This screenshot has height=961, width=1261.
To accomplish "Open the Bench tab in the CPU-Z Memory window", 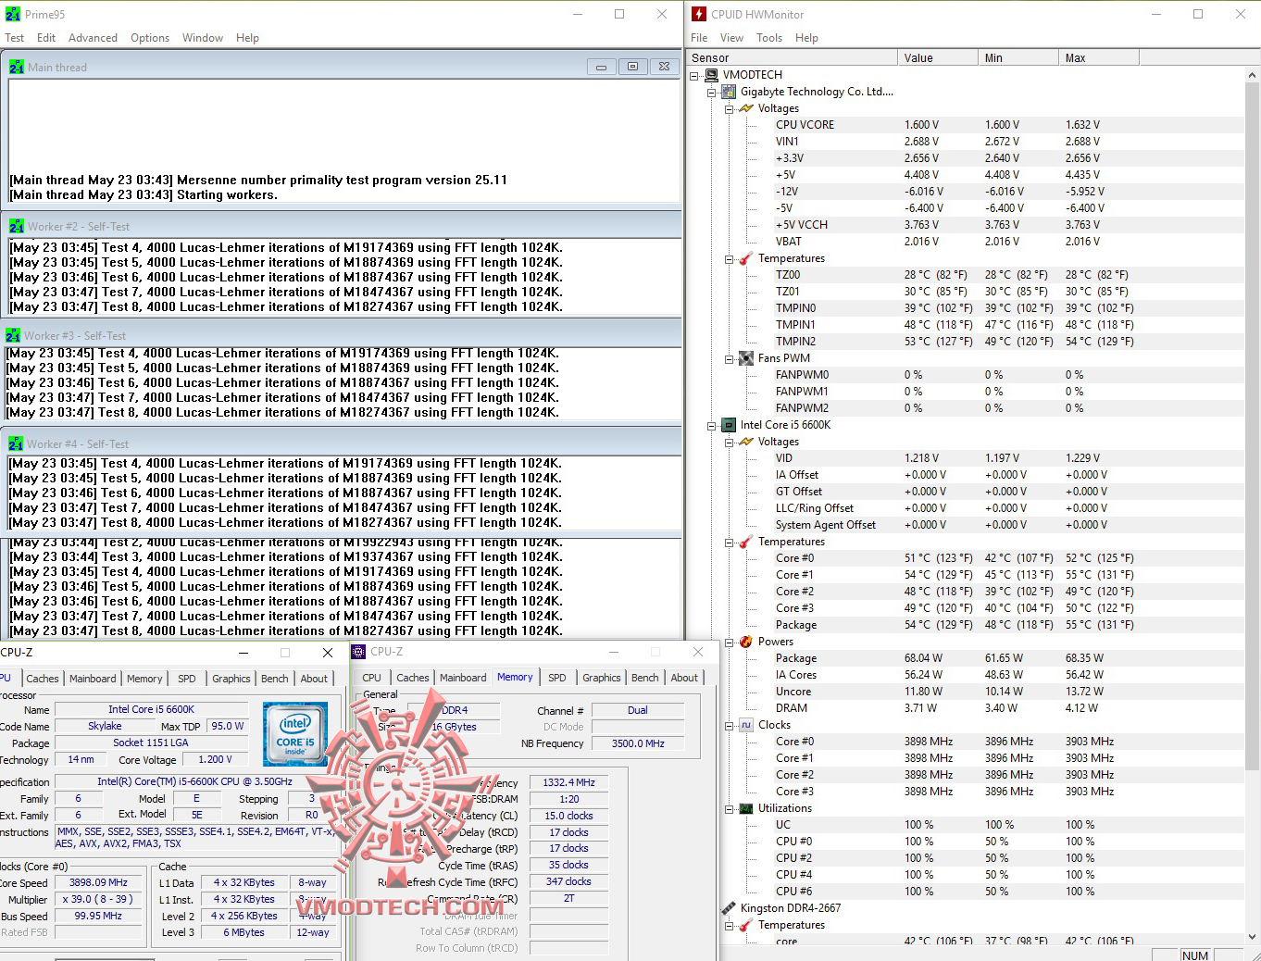I will [x=645, y=678].
